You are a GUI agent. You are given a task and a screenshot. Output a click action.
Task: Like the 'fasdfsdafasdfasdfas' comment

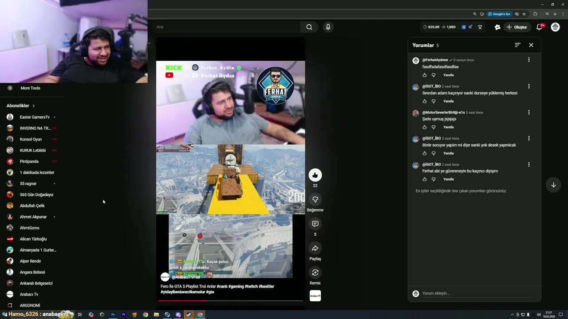(x=425, y=75)
